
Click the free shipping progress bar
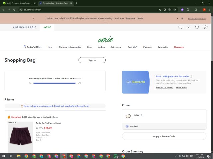tap(54, 83)
